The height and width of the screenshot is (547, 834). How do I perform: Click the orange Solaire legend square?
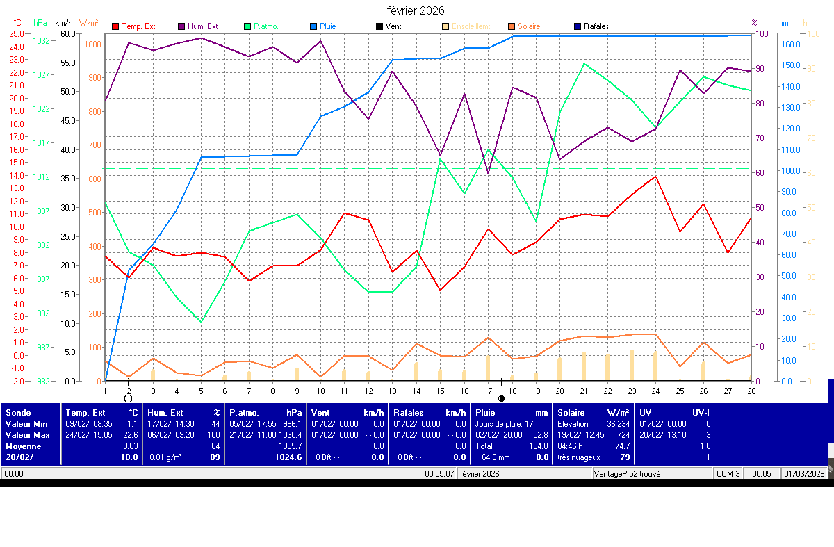click(511, 26)
